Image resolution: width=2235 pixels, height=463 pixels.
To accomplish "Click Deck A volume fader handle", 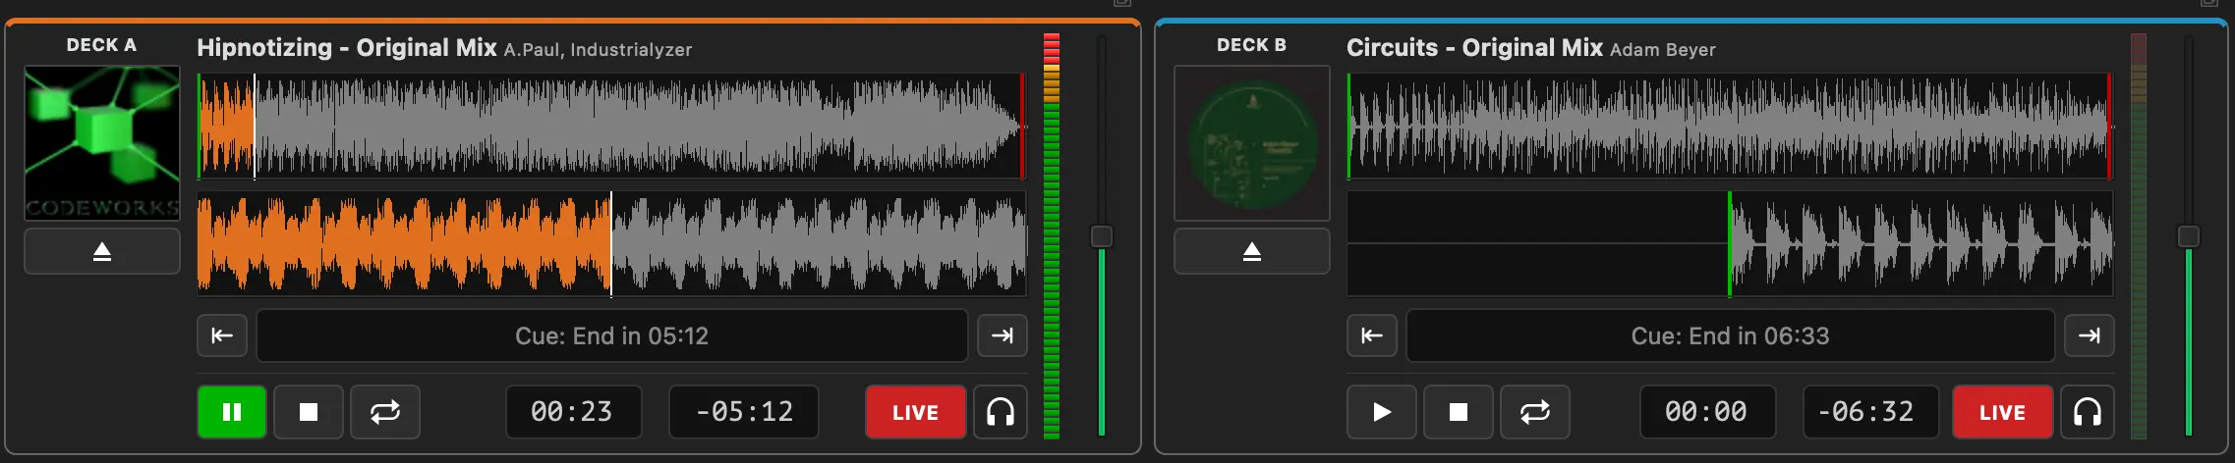I will [1102, 236].
